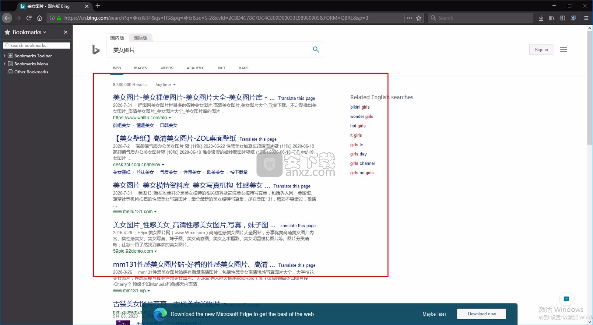593x325 pixels.
Task: Select the DICT search tab
Action: [x=221, y=68]
